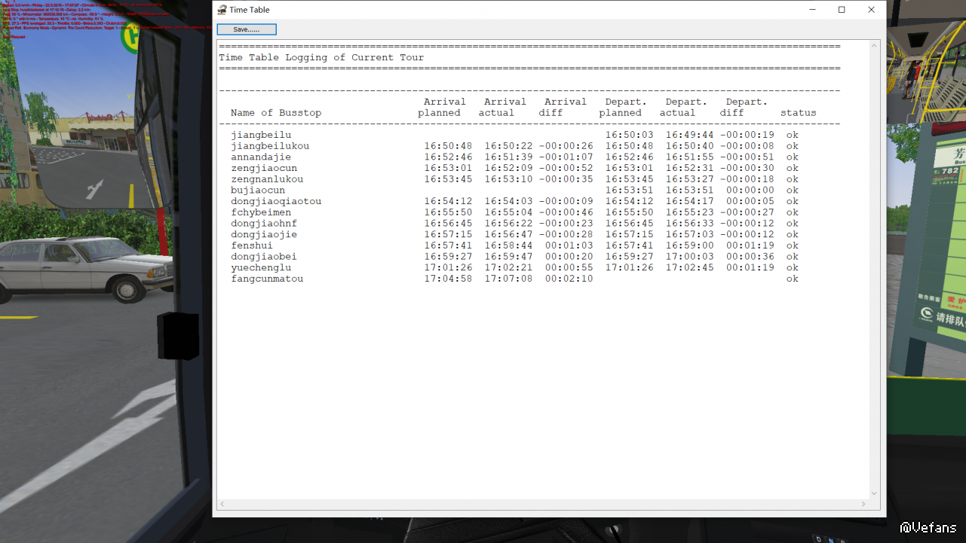Click the 'Time Table Logging of Current Tour' heading
This screenshot has height=543, width=966.
(321, 57)
